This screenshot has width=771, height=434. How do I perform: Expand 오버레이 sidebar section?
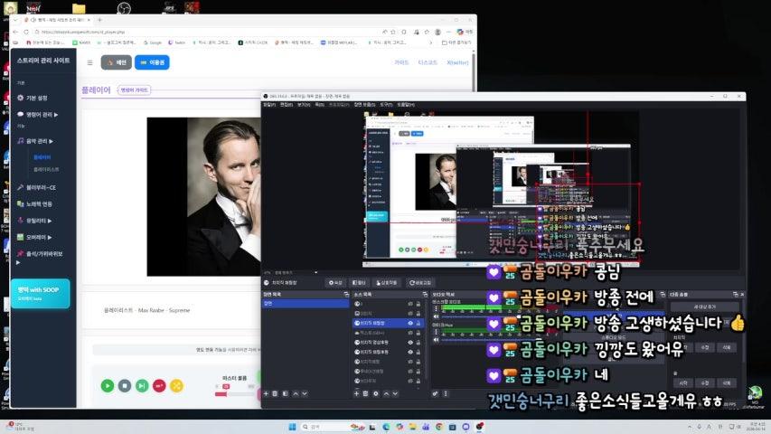34,237
